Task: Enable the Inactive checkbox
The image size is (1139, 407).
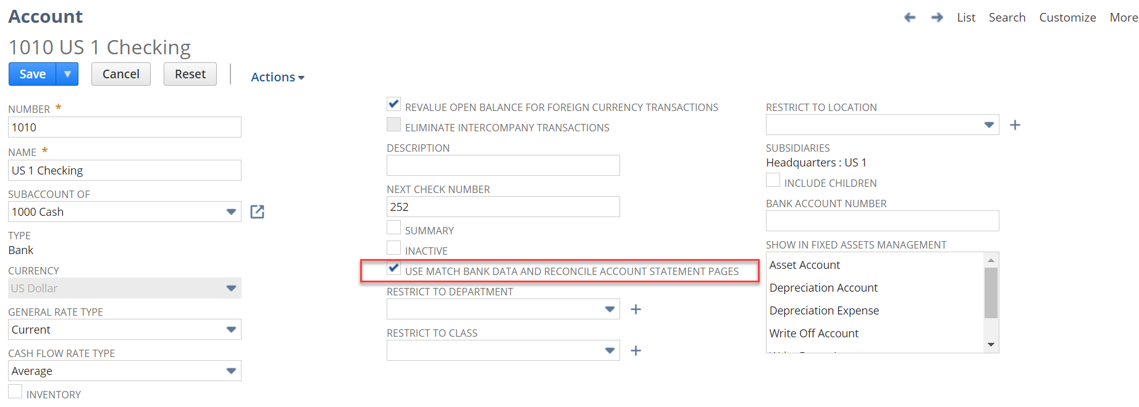Action: tap(393, 248)
